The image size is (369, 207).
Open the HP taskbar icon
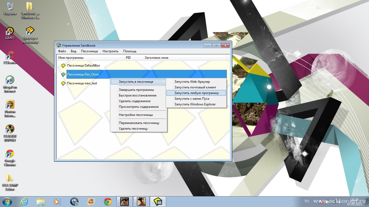click(74, 202)
